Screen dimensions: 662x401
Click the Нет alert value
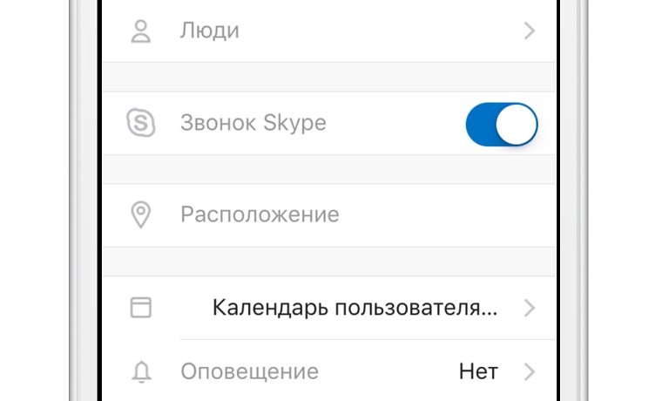(x=478, y=373)
